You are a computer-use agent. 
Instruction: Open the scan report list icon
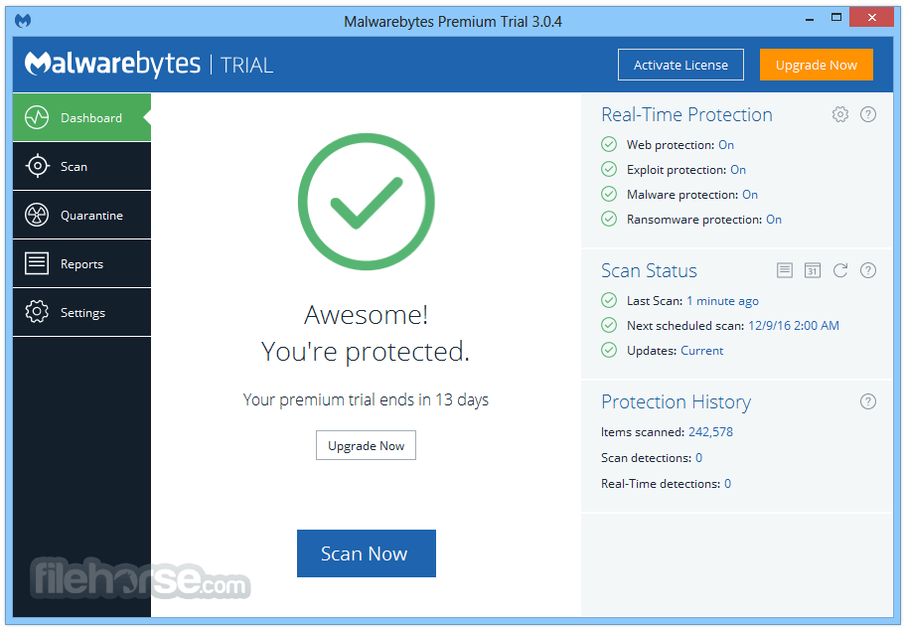(784, 269)
